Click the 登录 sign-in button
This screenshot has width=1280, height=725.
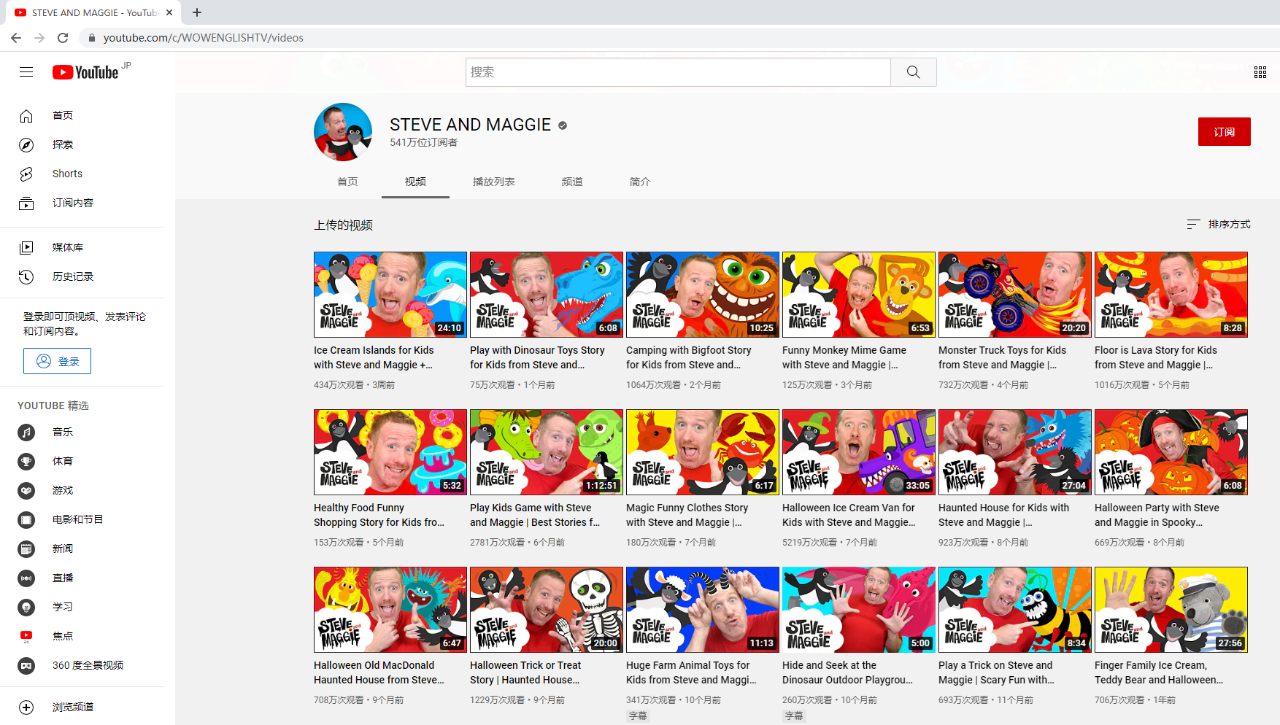tap(57, 361)
